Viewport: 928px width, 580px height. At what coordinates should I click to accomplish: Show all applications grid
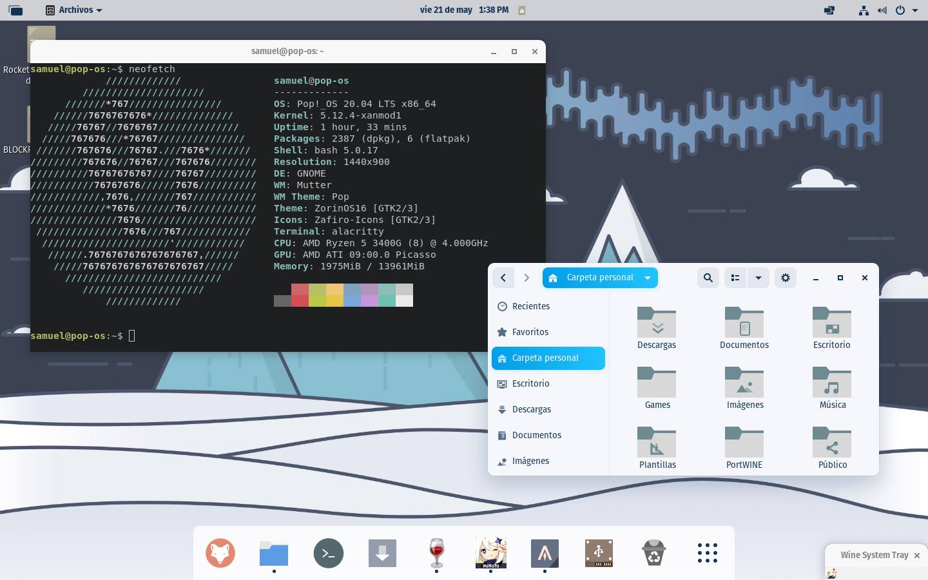tap(707, 553)
